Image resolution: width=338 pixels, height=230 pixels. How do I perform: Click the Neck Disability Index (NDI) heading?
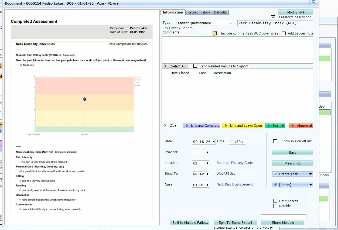click(35, 44)
